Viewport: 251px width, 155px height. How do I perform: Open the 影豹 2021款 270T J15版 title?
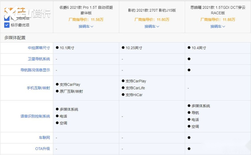point(152,10)
